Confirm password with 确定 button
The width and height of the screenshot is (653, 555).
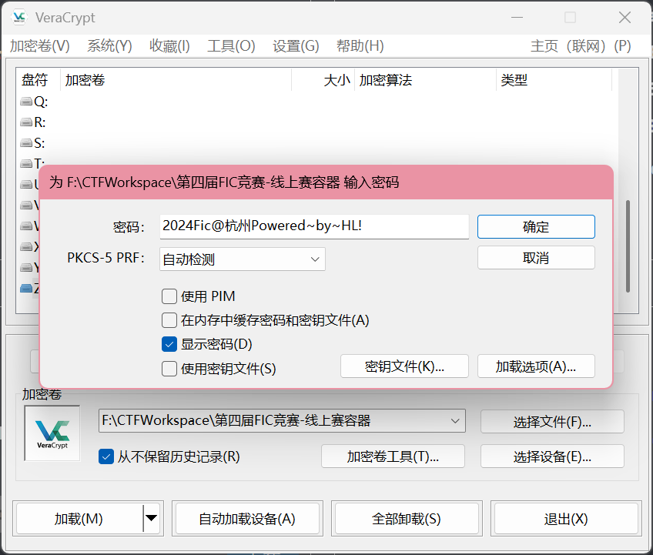tap(536, 227)
